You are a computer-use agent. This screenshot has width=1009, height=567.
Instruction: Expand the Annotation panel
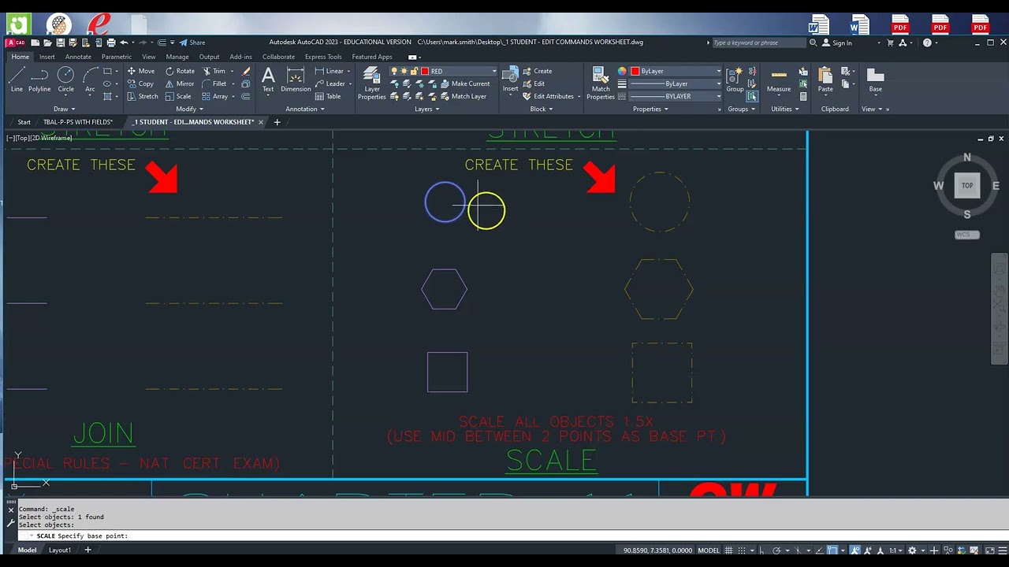305,109
